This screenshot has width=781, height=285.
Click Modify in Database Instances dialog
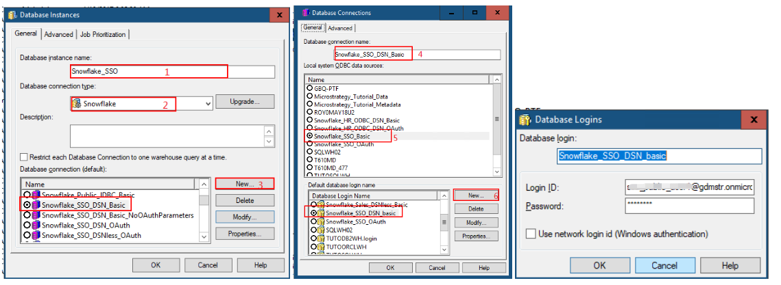(245, 217)
